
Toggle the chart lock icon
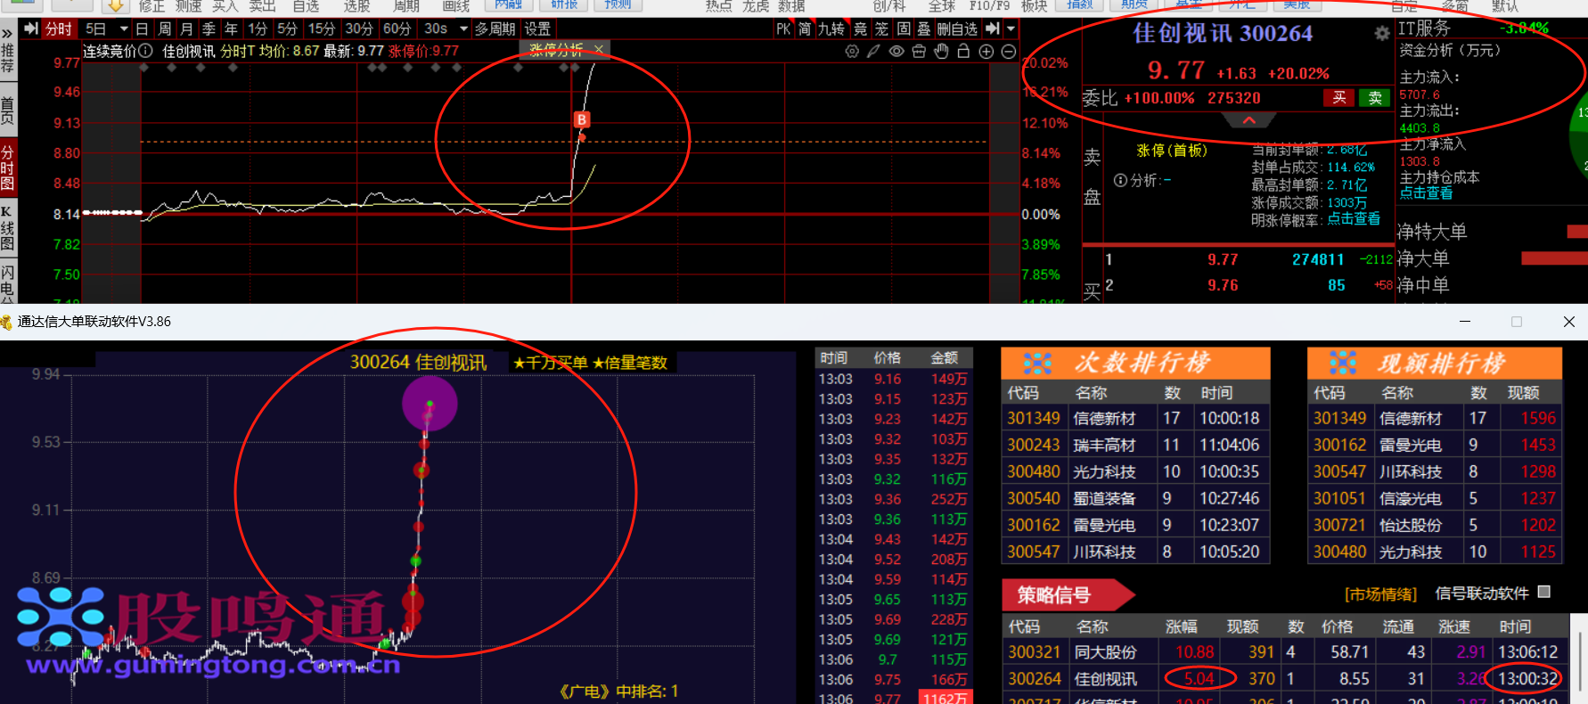coord(963,52)
